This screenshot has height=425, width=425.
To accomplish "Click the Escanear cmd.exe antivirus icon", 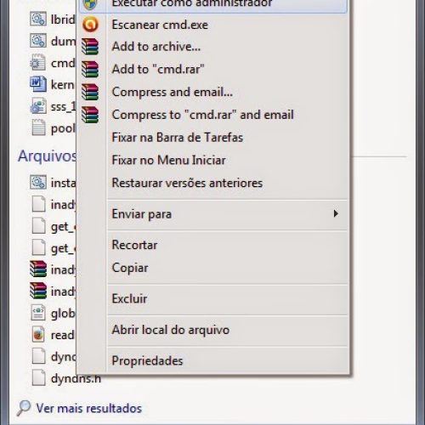I will pos(90,25).
